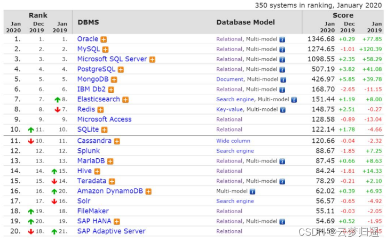Follow the Teradata link
The height and width of the screenshot is (242, 387).
[x=92, y=181]
